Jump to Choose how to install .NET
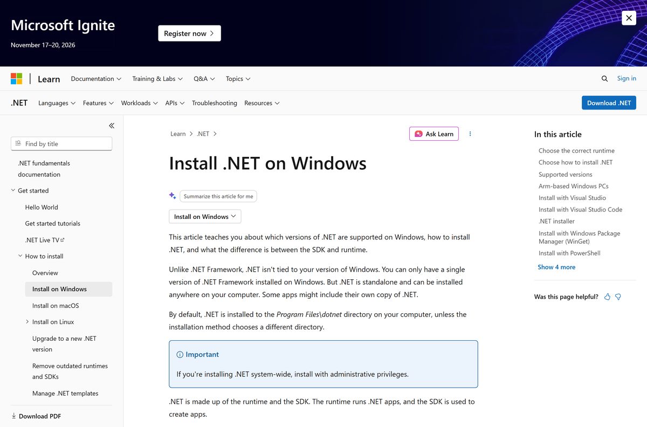Screen dimensions: 647x427 [575, 162]
